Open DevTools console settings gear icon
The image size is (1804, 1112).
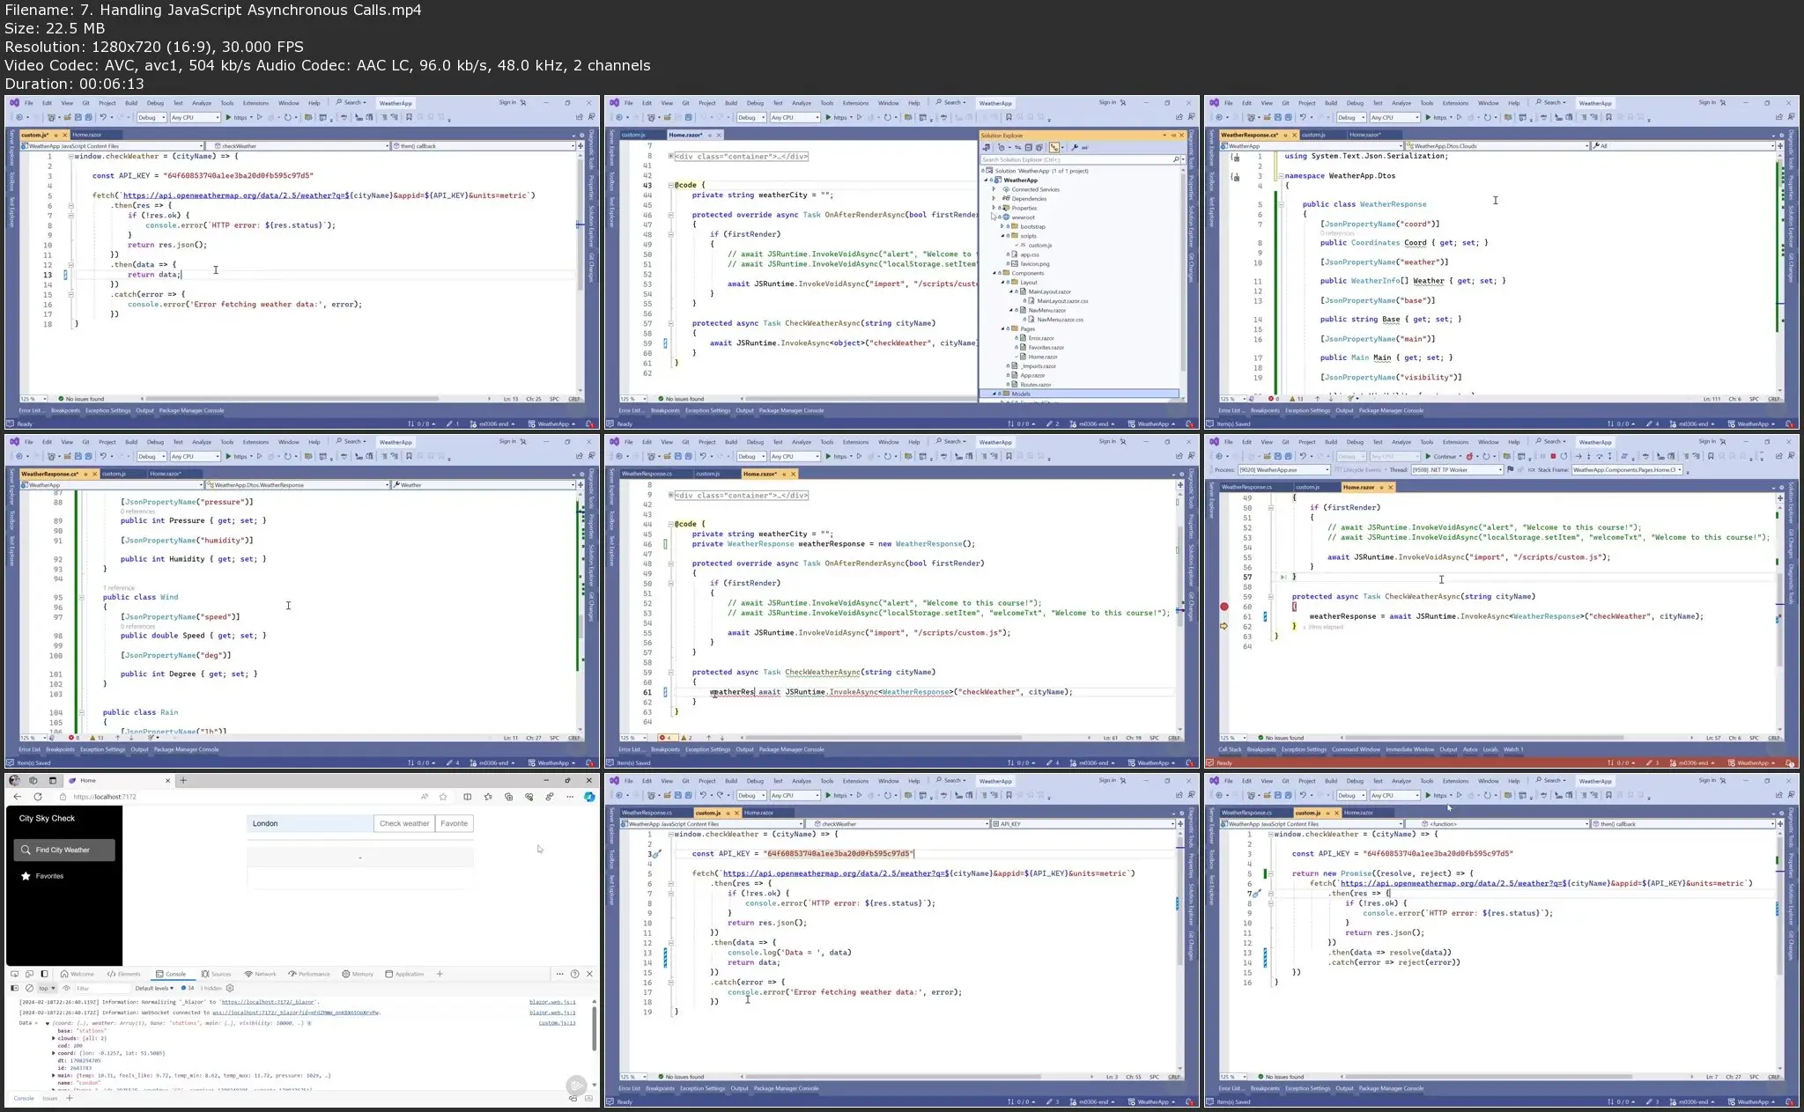coord(231,988)
